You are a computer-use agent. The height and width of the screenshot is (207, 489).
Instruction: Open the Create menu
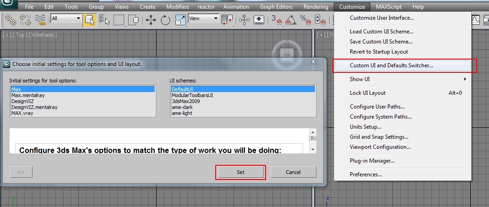pos(147,6)
